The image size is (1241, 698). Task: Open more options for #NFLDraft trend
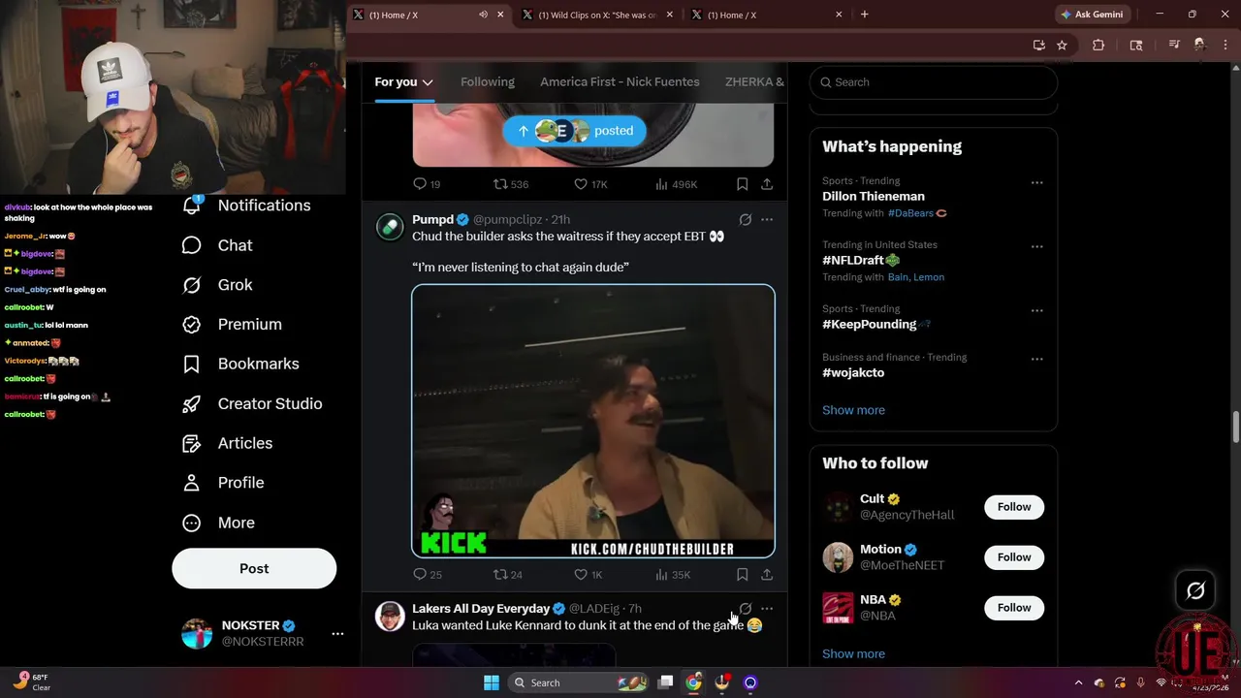1036,246
